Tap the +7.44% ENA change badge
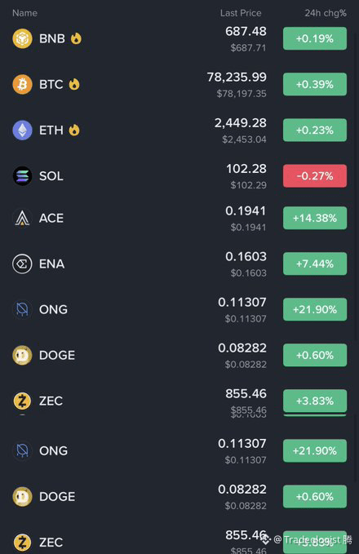Viewport: 359px width, 554px height. click(x=315, y=264)
